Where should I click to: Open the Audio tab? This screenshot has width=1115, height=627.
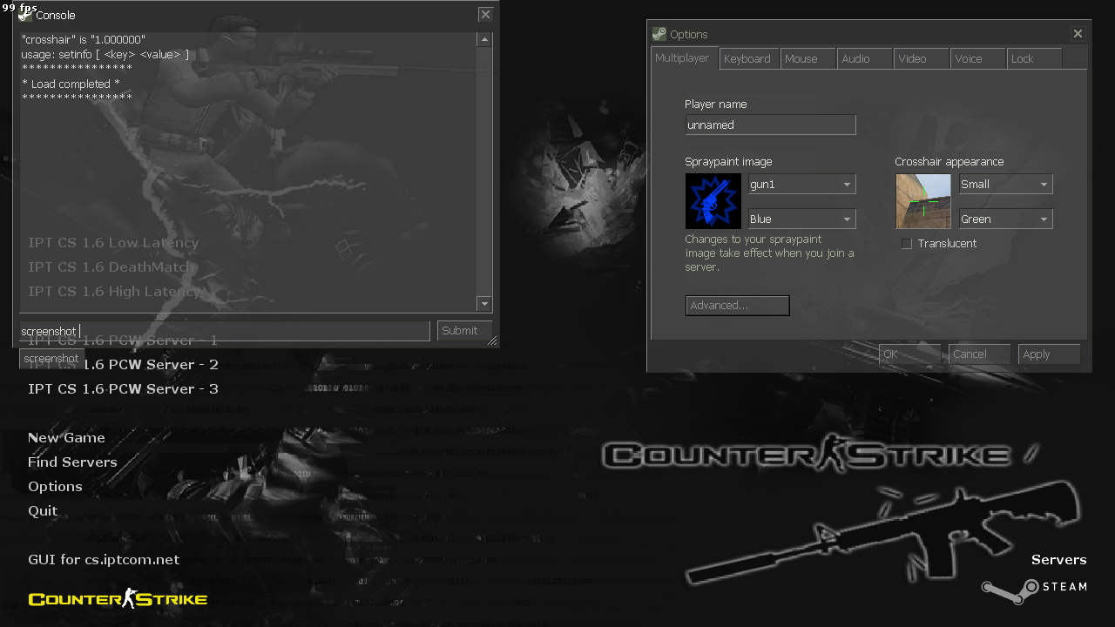coord(865,58)
